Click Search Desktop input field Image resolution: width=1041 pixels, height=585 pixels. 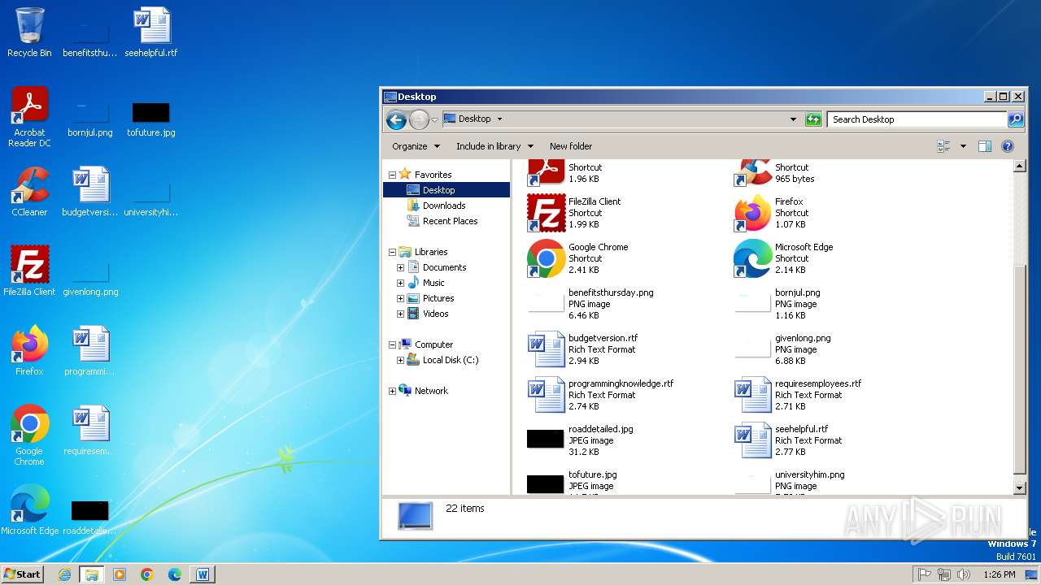917,119
